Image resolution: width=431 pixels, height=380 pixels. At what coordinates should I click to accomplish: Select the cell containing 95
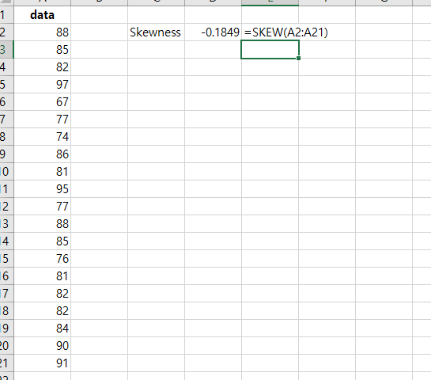tap(43, 189)
